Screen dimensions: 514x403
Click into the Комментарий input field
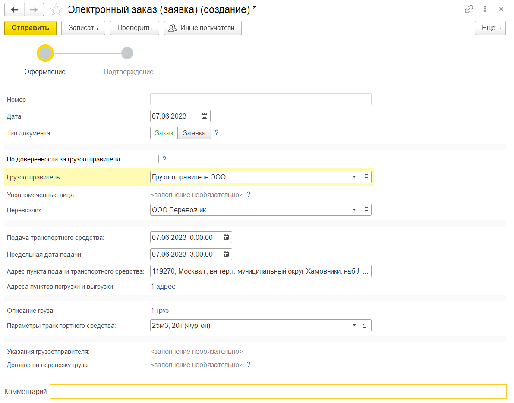(278, 391)
